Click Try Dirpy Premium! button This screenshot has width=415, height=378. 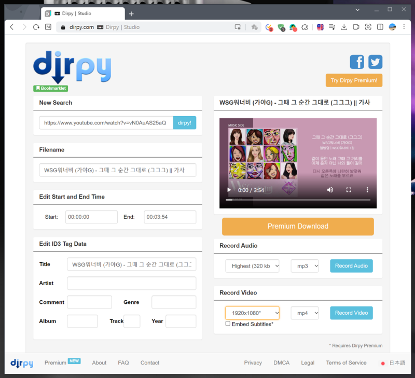pyautogui.click(x=354, y=80)
